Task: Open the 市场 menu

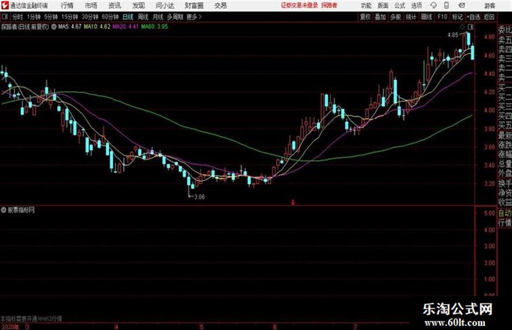Action: 91,5
